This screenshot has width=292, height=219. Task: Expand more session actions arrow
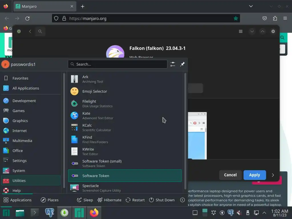(182, 200)
